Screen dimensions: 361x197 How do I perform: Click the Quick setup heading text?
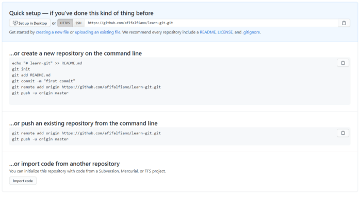coord(81,13)
